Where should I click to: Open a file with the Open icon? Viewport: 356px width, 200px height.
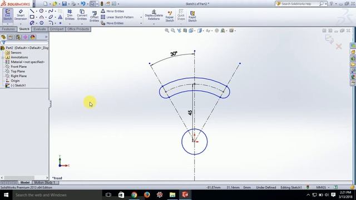click(x=55, y=4)
